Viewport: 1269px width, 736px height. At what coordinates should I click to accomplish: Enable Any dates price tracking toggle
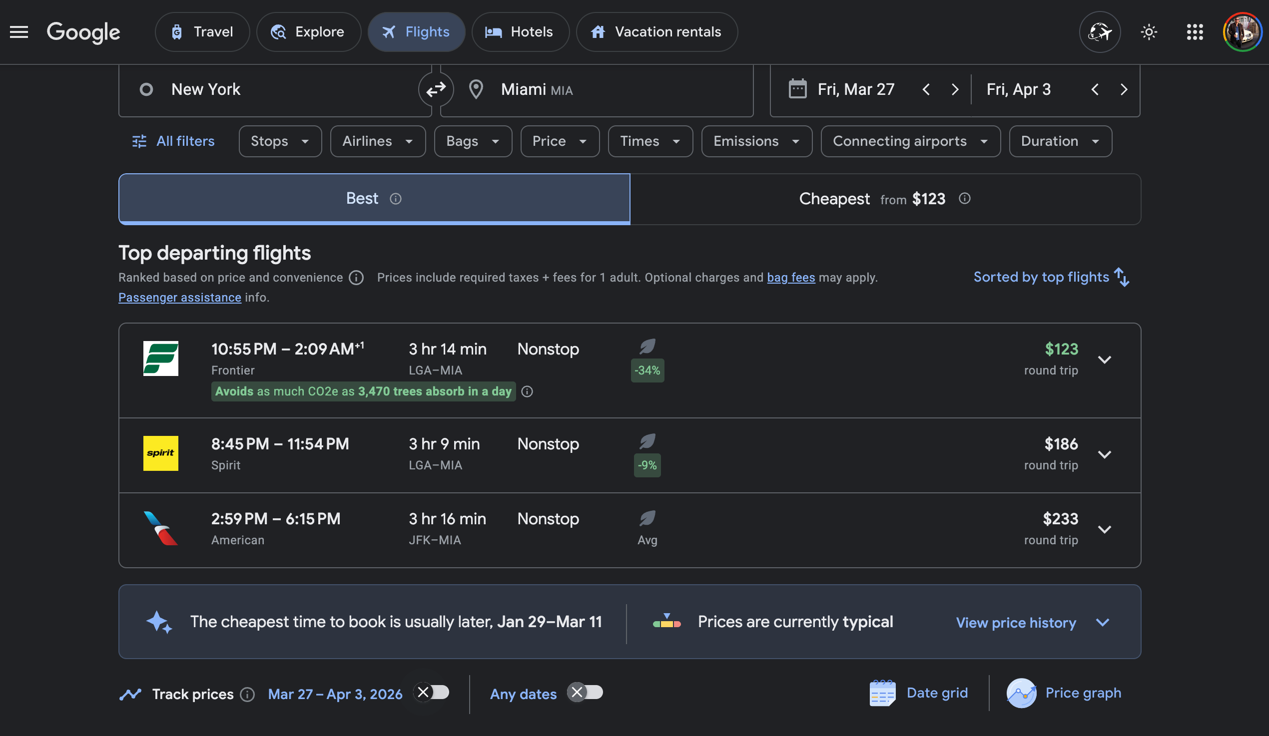585,692
